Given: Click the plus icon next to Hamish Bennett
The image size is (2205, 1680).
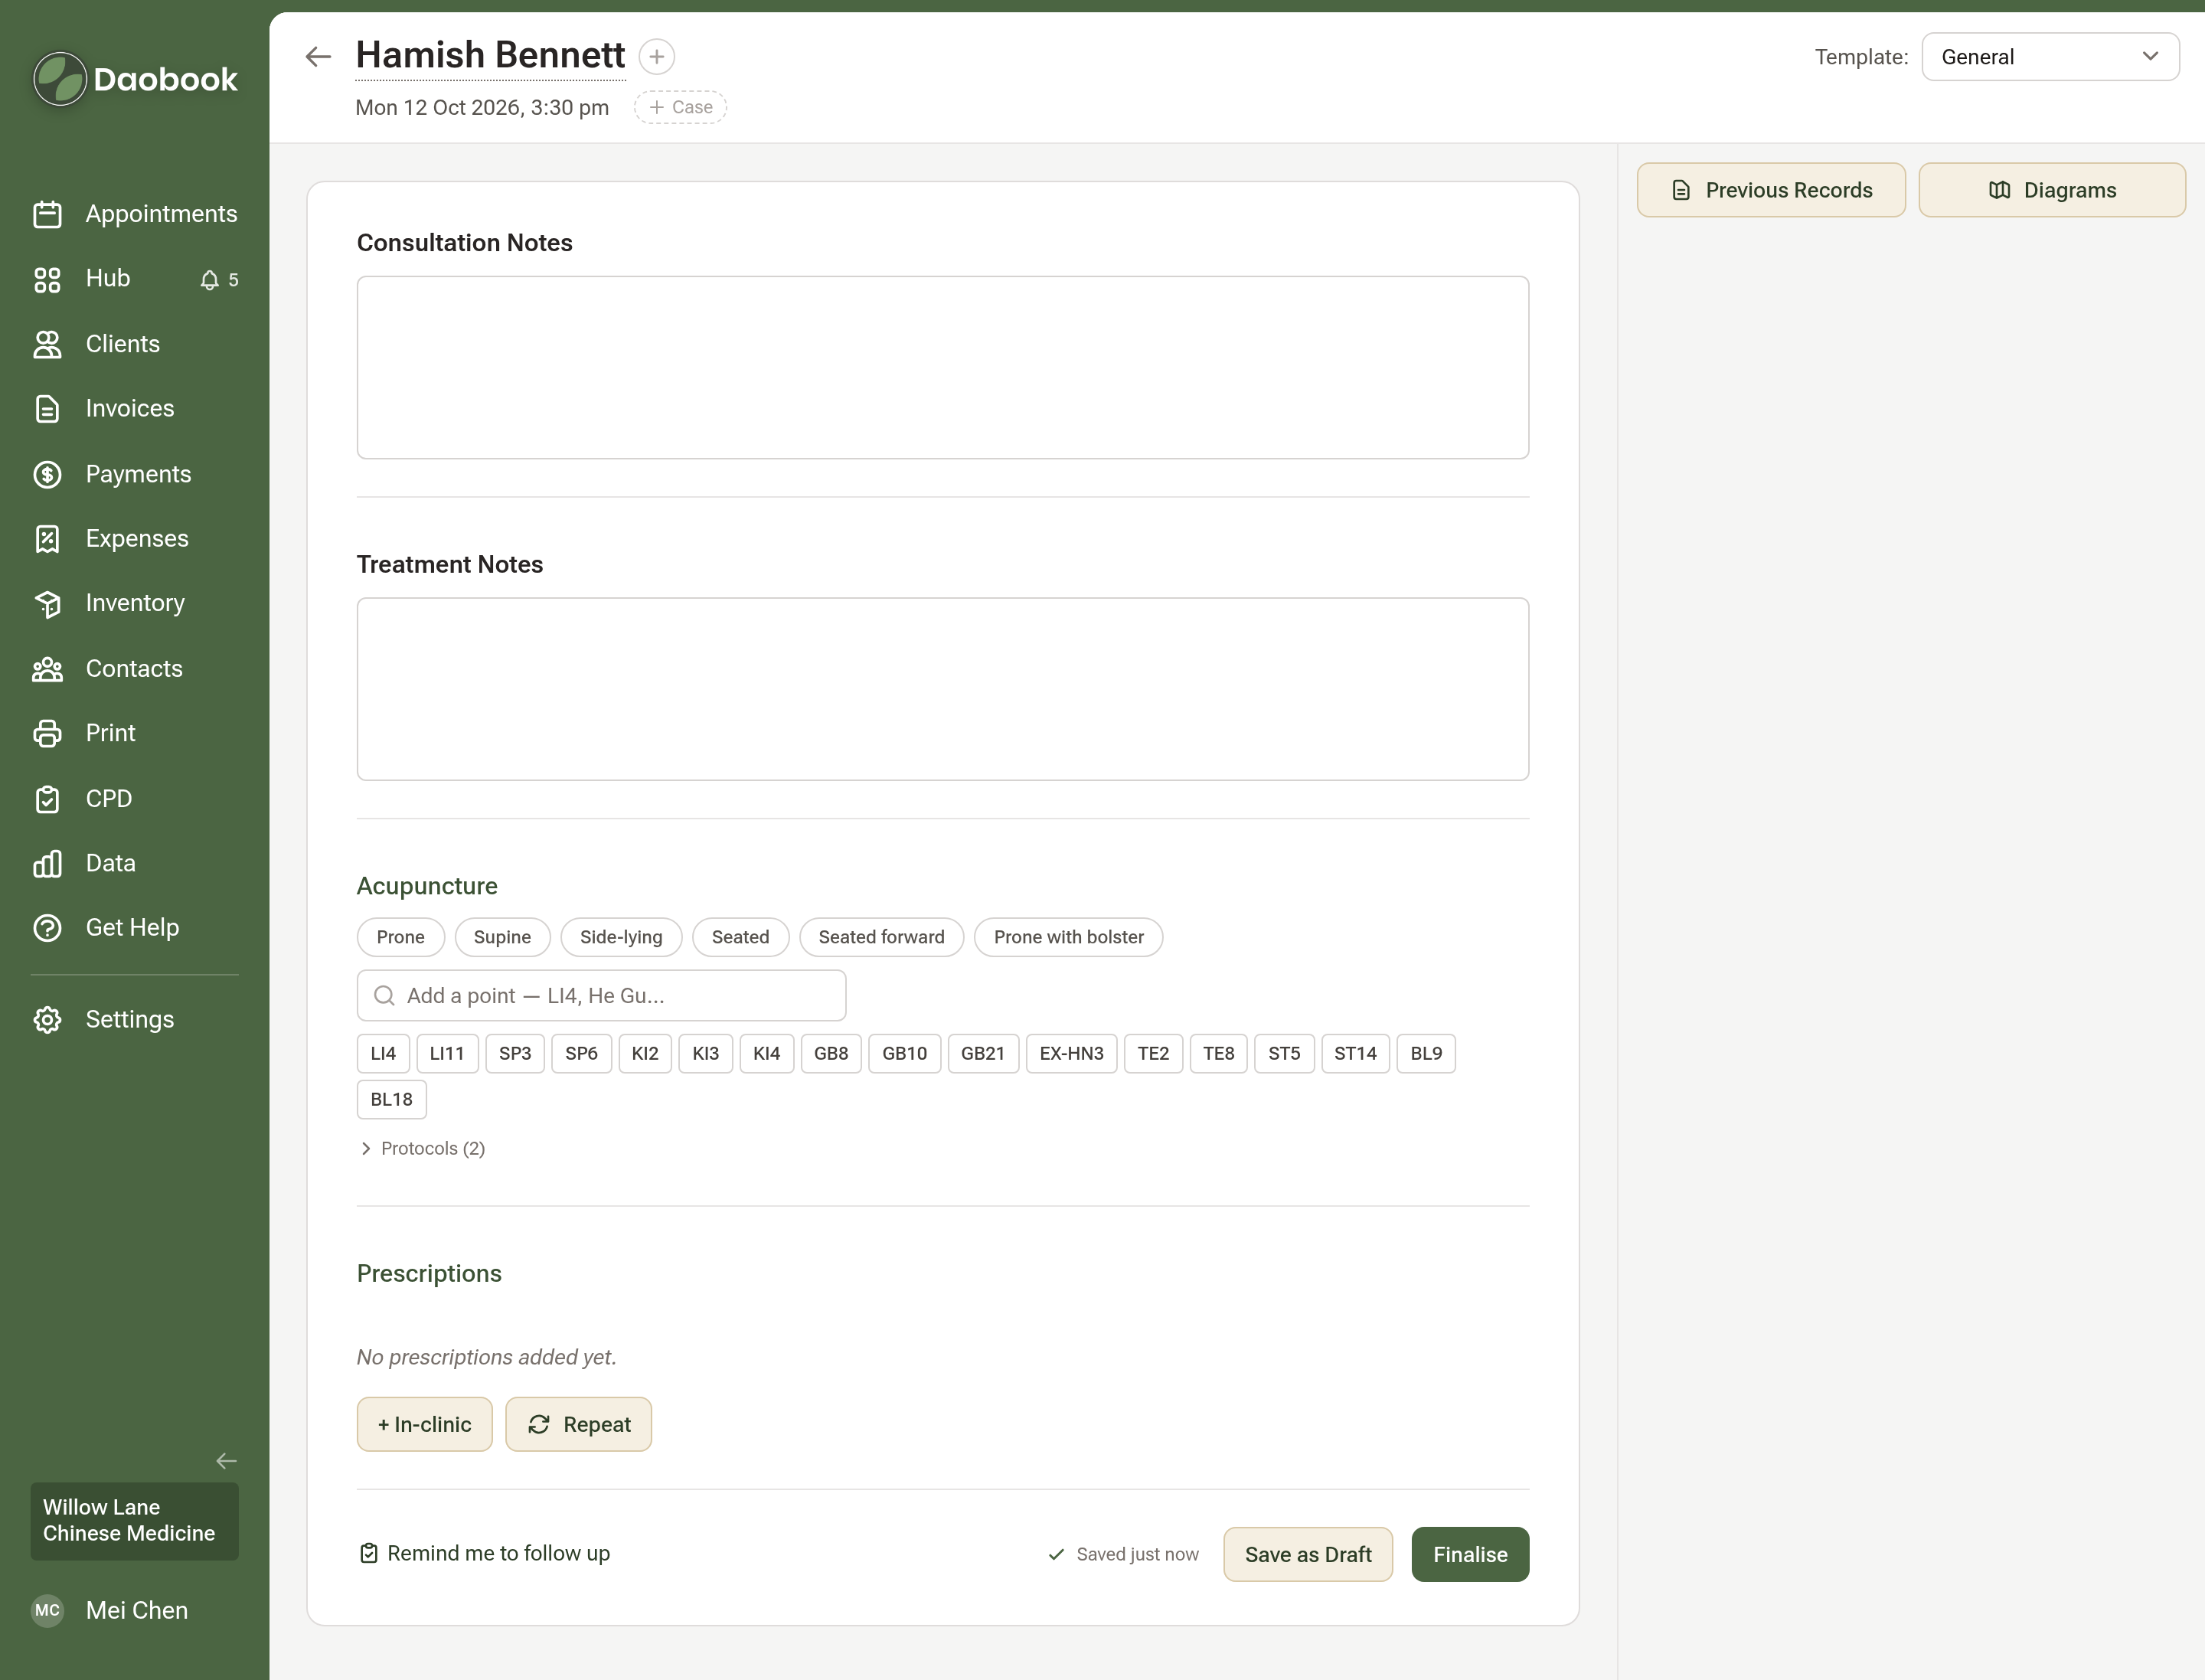Looking at the screenshot, I should 657,57.
